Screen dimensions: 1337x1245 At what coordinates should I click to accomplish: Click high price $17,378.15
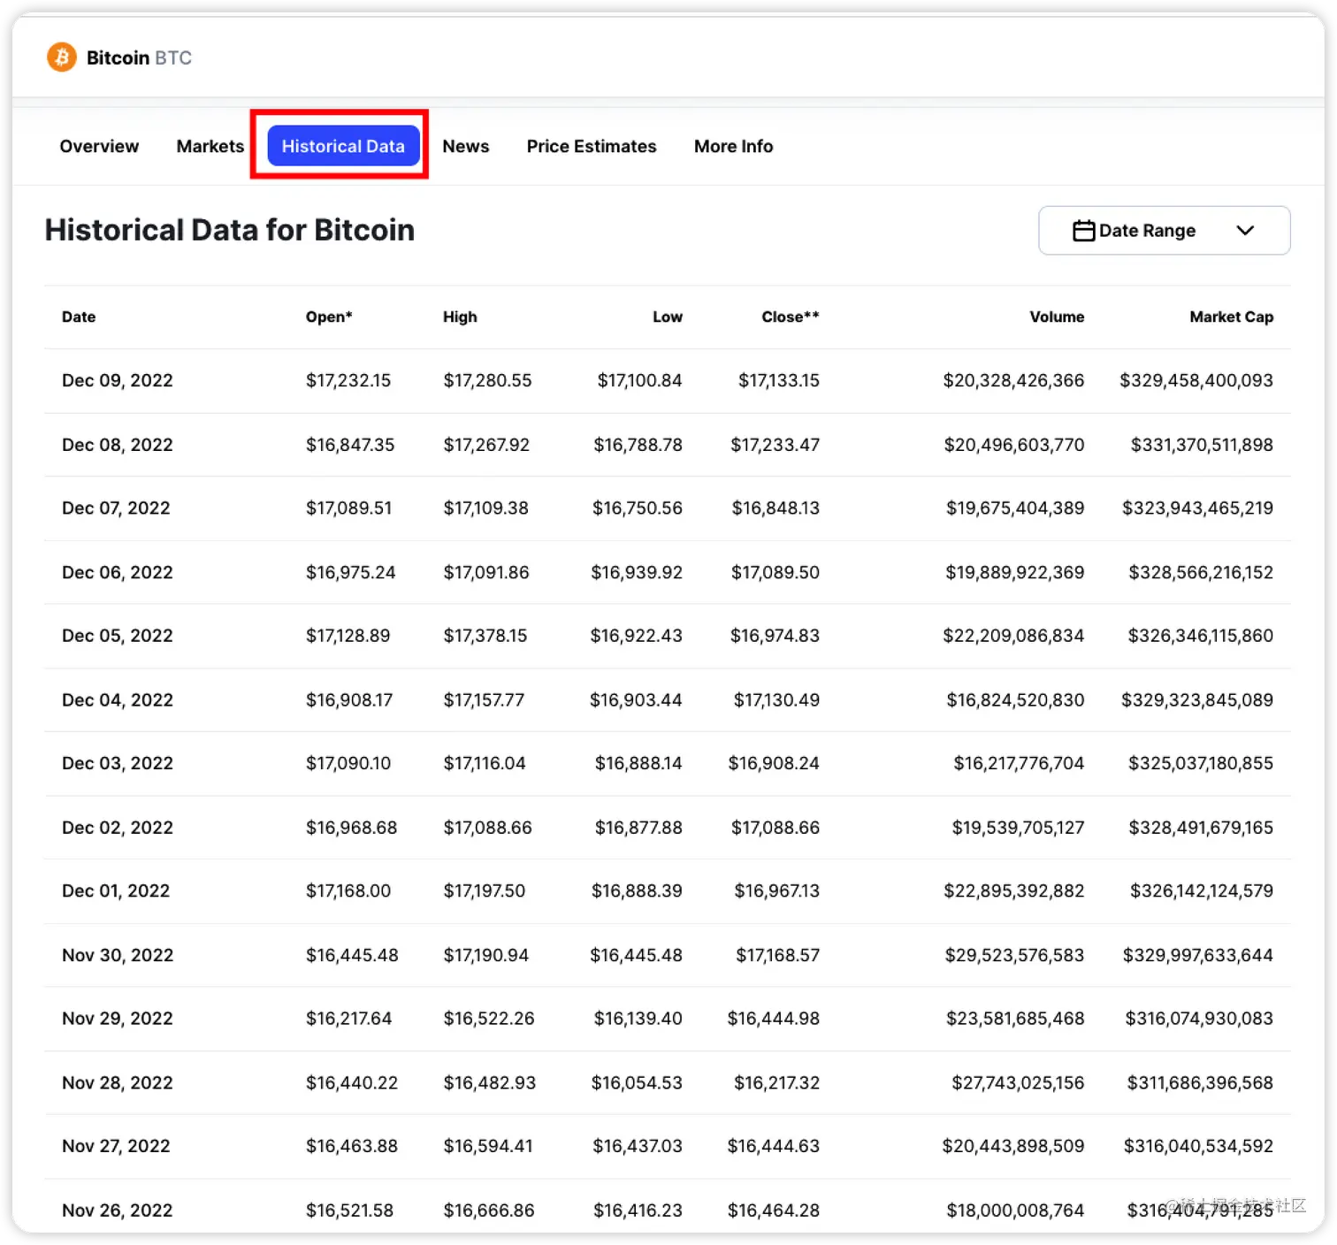pyautogui.click(x=485, y=636)
